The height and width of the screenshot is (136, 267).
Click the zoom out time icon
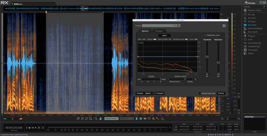[82, 119]
